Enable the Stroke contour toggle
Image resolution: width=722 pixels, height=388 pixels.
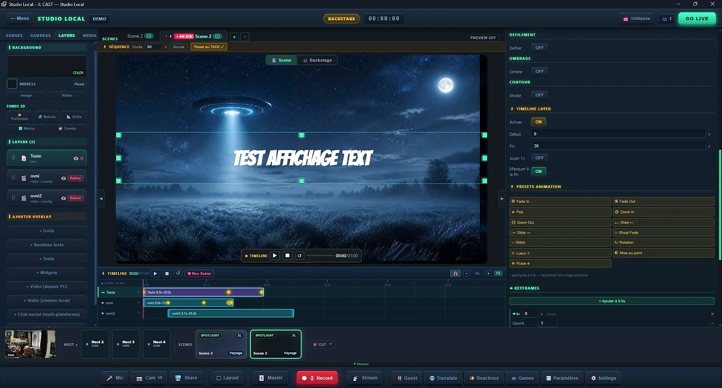539,95
